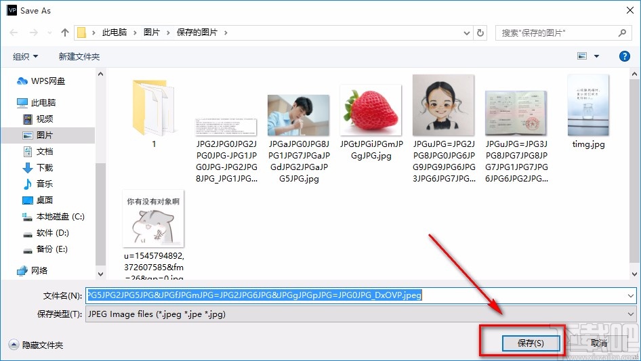Click file list scroll down arrow
The image size is (641, 361).
coord(634,274)
